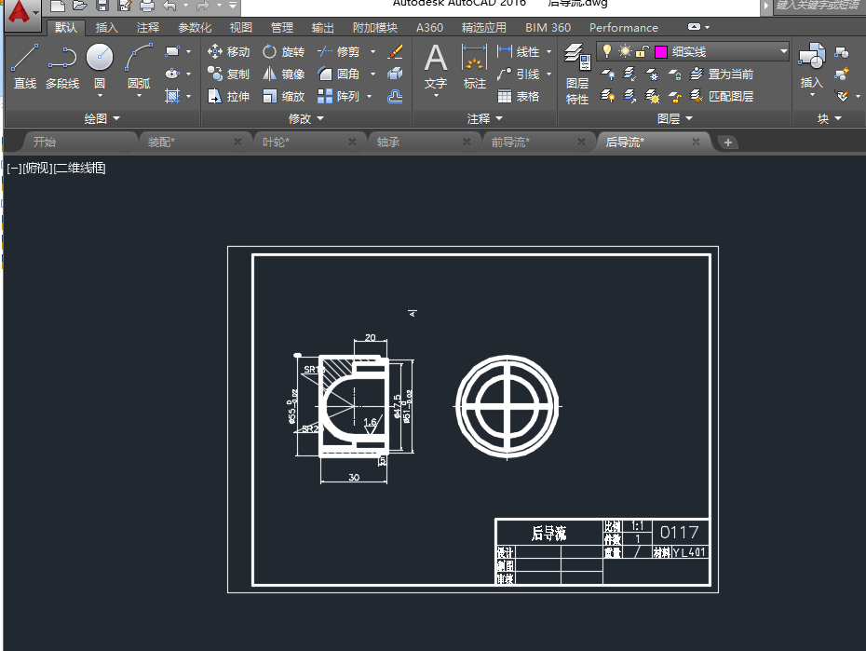Viewport: 866px width, 651px height.
Task: Expand the 修改 panel
Action: pos(306,118)
